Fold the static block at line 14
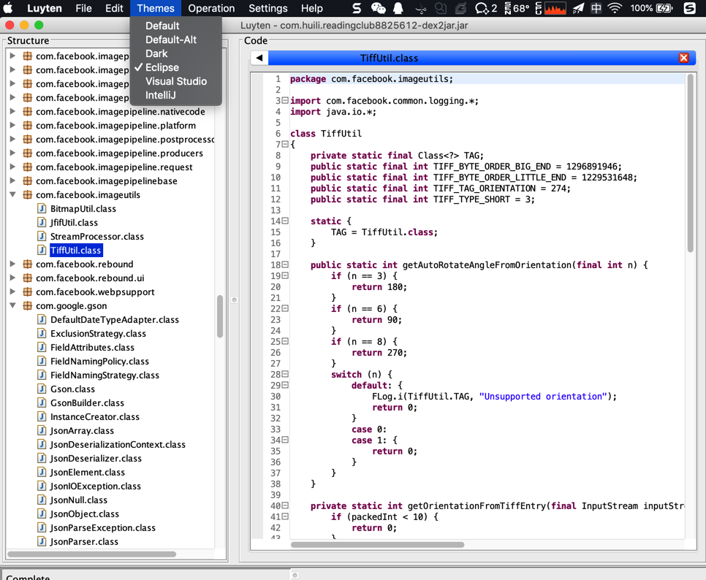Screen dimensions: 706x580 pos(285,221)
